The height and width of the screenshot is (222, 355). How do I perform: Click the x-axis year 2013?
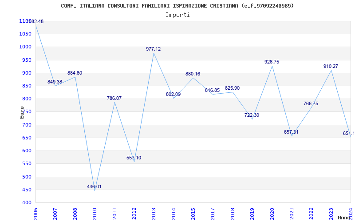[x=154, y=214]
